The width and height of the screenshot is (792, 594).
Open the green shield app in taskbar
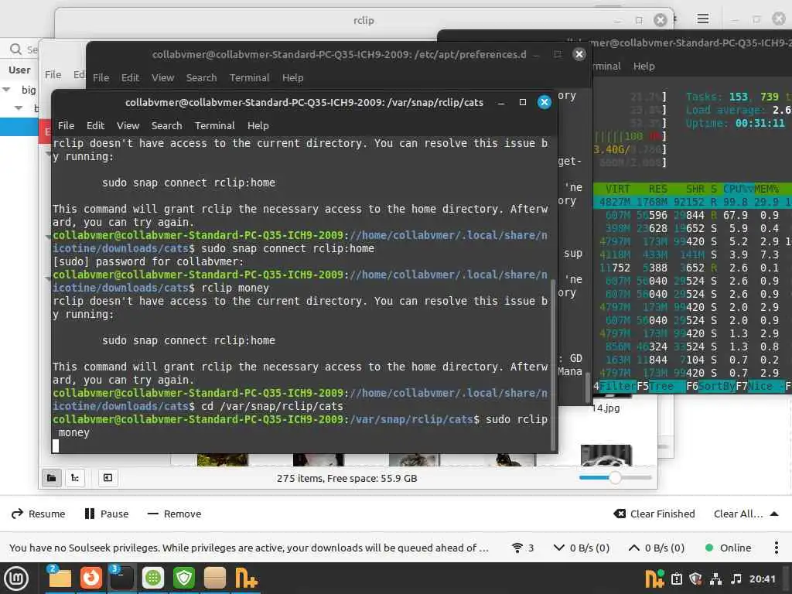pos(184,579)
